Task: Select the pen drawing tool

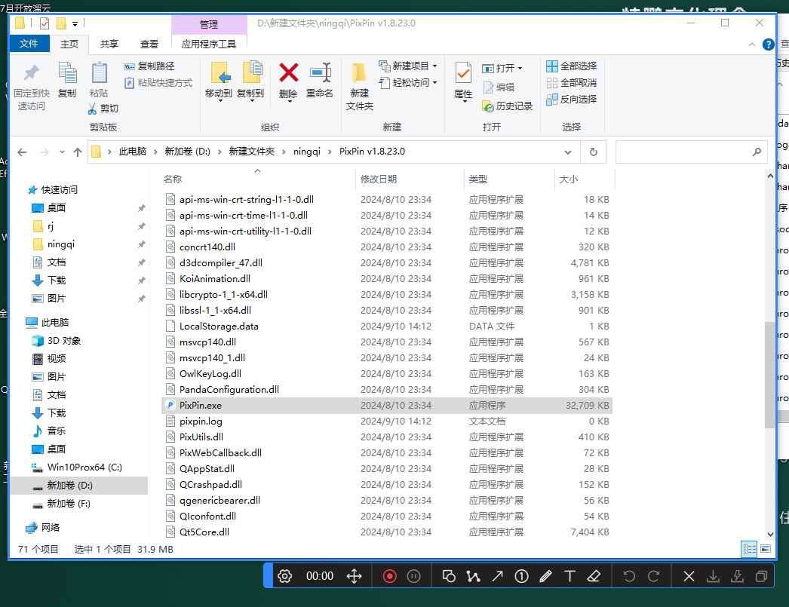Action: click(x=545, y=575)
